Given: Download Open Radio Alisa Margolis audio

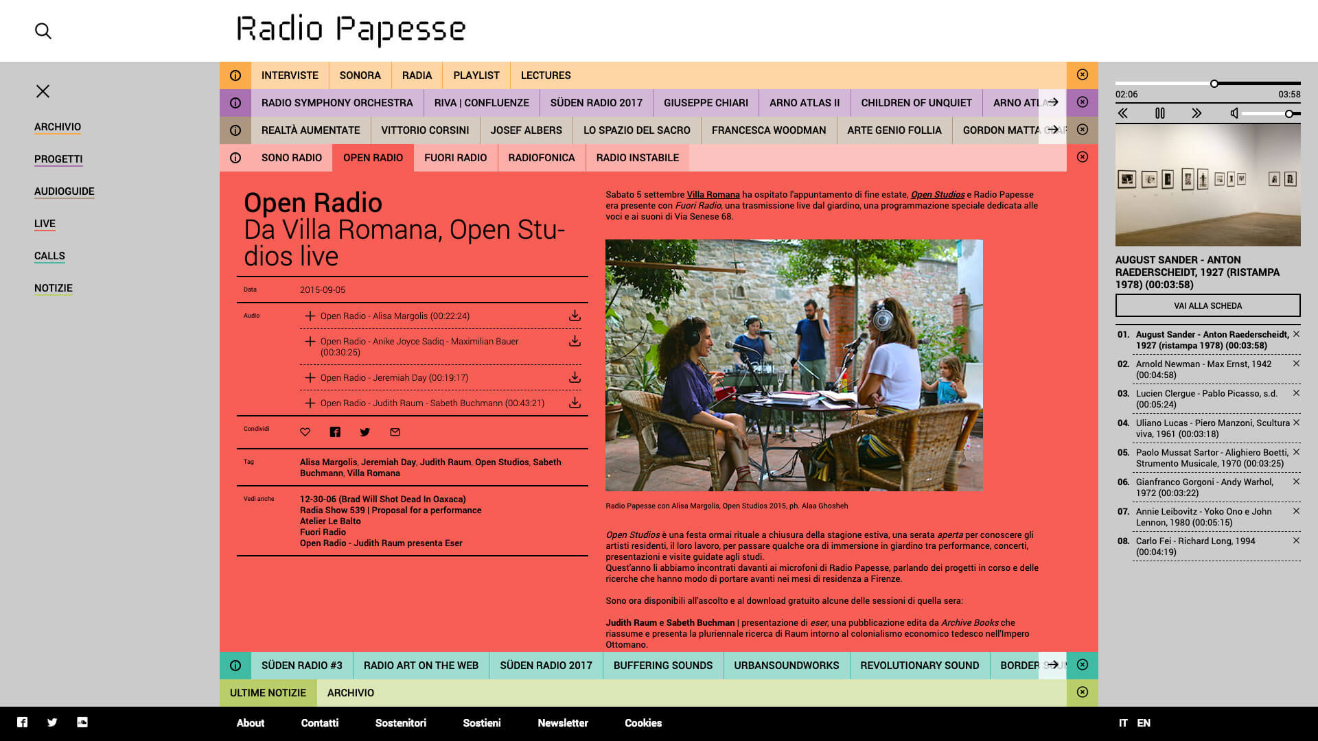Looking at the screenshot, I should click(575, 316).
